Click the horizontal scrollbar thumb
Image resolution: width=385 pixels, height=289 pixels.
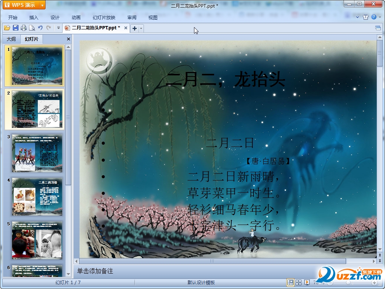pyautogui.click(x=212, y=261)
